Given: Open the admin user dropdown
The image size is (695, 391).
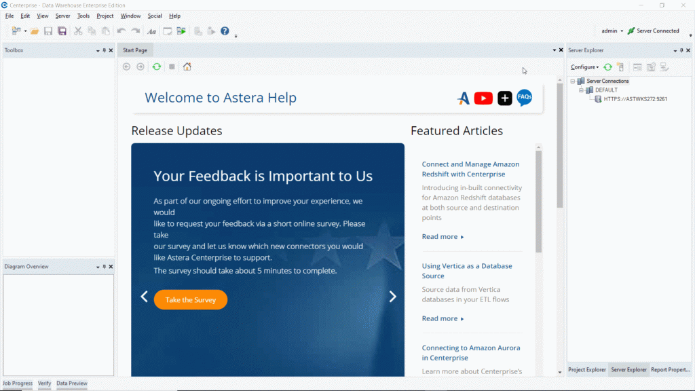Looking at the screenshot, I should [x=612, y=31].
